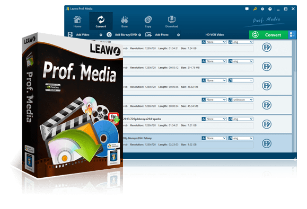Open the Home tab

tap(77, 22)
